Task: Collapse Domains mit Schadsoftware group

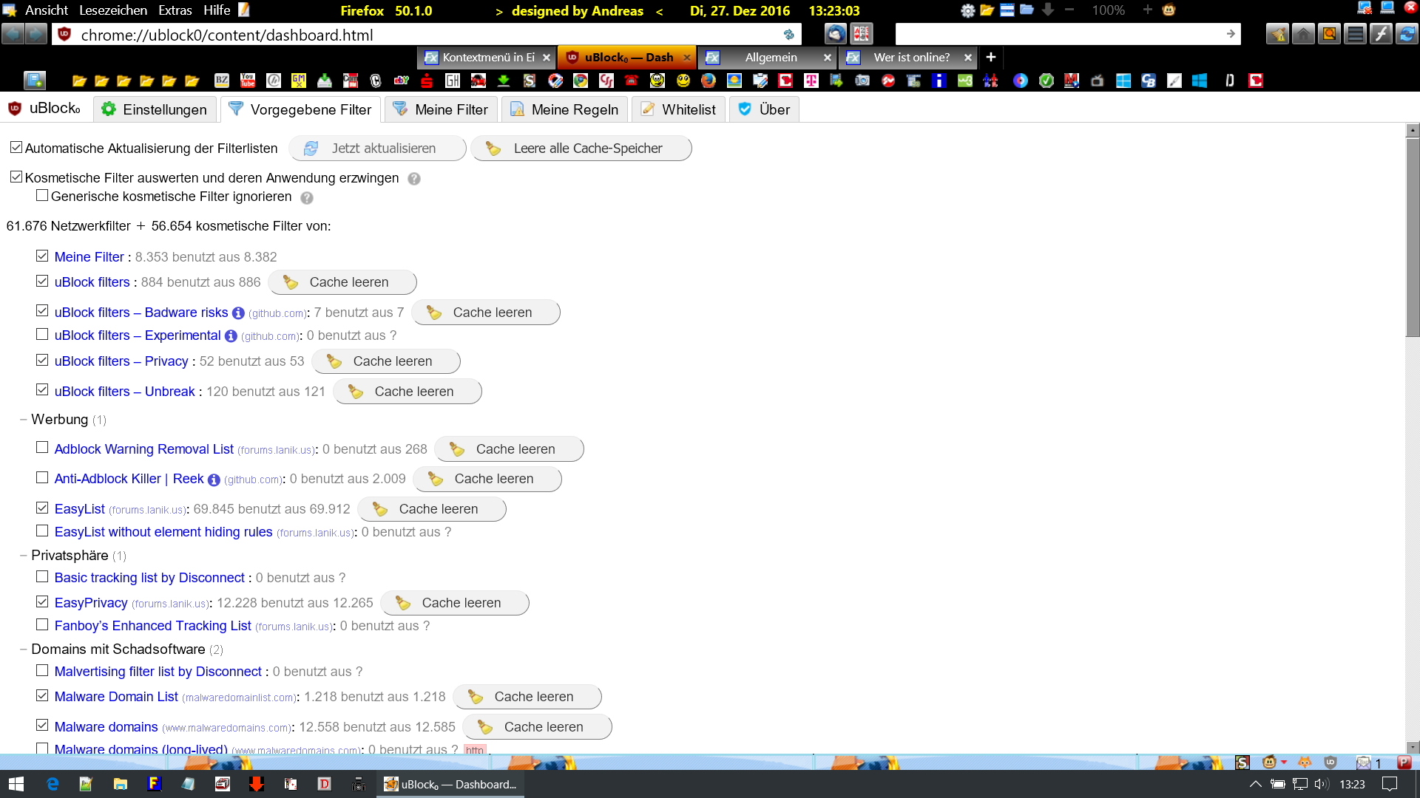Action: tap(24, 649)
